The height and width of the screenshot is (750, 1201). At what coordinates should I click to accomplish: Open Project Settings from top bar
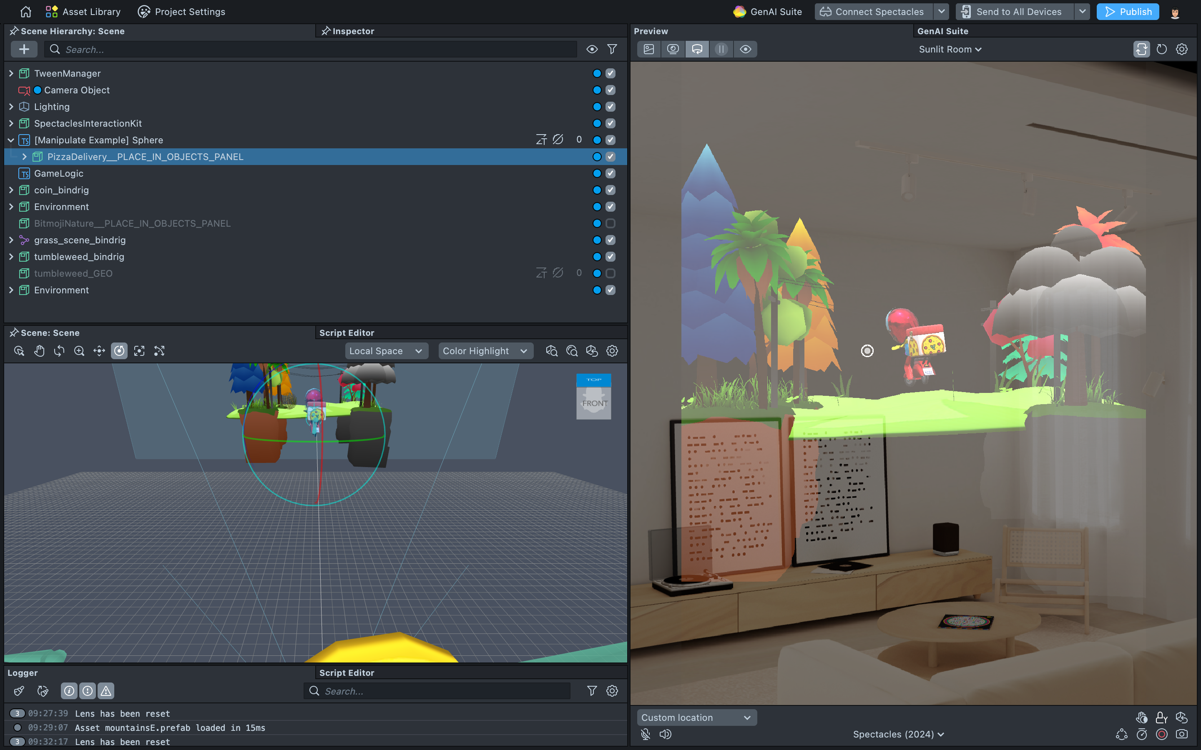(x=182, y=11)
